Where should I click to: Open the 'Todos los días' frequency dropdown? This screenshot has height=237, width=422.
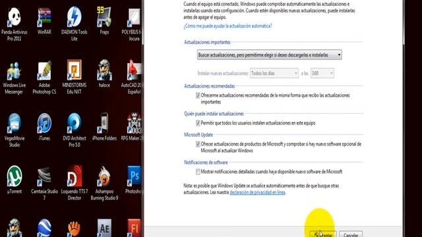click(274, 73)
